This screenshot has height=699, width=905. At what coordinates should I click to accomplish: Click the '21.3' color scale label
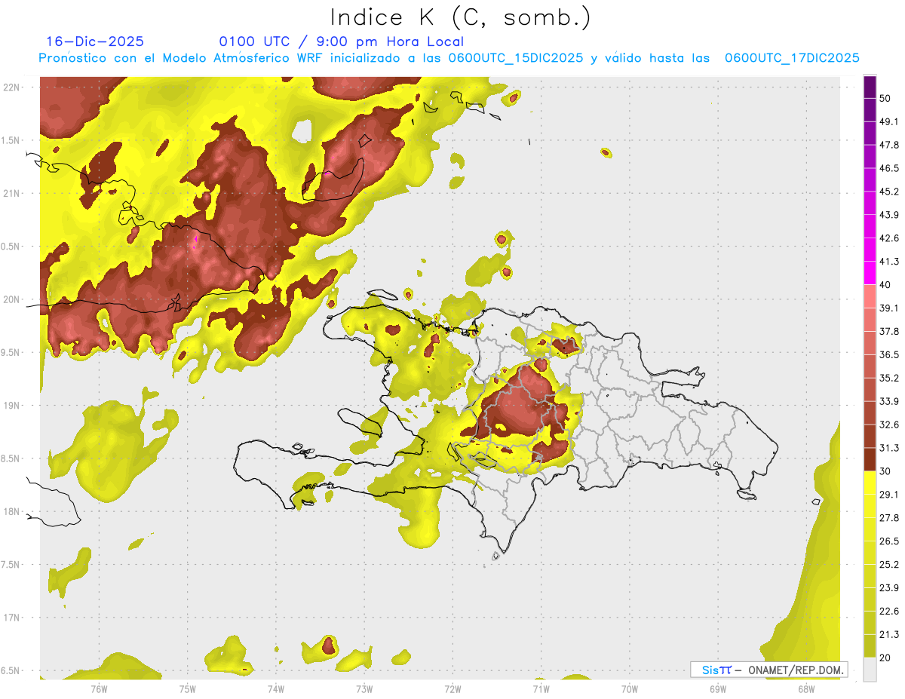point(889,635)
